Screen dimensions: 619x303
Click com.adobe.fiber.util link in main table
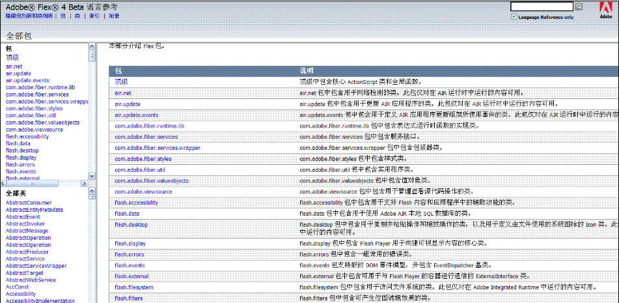(x=140, y=170)
